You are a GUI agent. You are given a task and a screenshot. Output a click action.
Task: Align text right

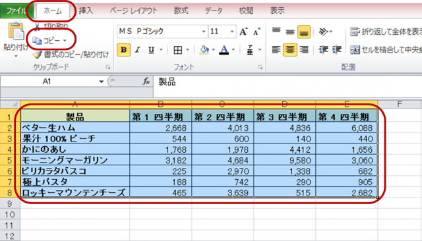[304, 50]
